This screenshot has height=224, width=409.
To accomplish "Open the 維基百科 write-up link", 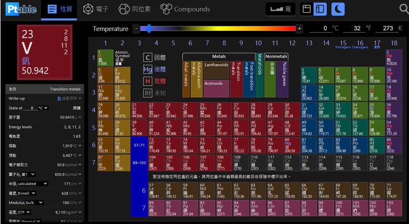I will pyautogui.click(x=69, y=98).
